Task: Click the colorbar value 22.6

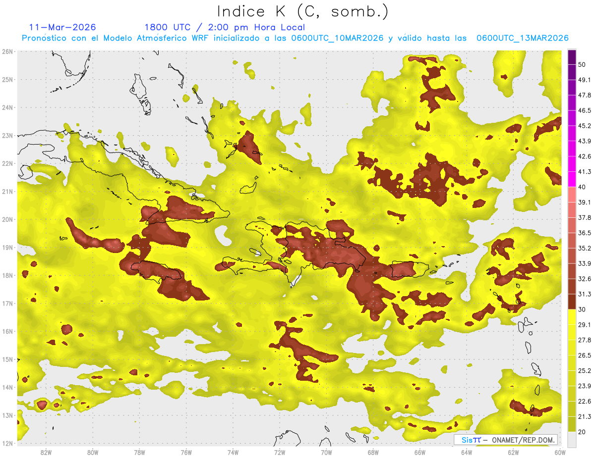Action: click(584, 402)
